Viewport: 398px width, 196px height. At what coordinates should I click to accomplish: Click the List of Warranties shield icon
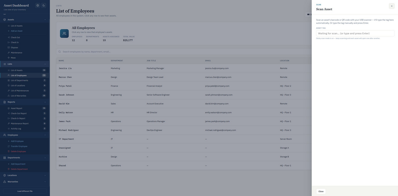click(9, 95)
